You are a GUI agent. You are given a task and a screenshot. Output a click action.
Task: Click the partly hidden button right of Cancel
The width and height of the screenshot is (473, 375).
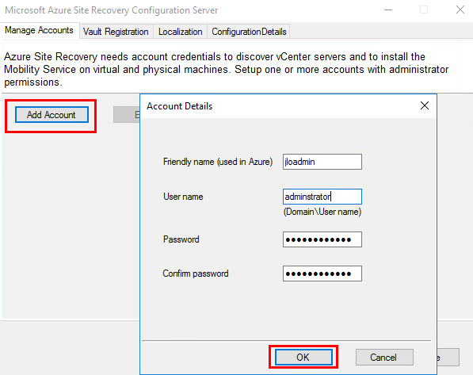click(x=448, y=358)
